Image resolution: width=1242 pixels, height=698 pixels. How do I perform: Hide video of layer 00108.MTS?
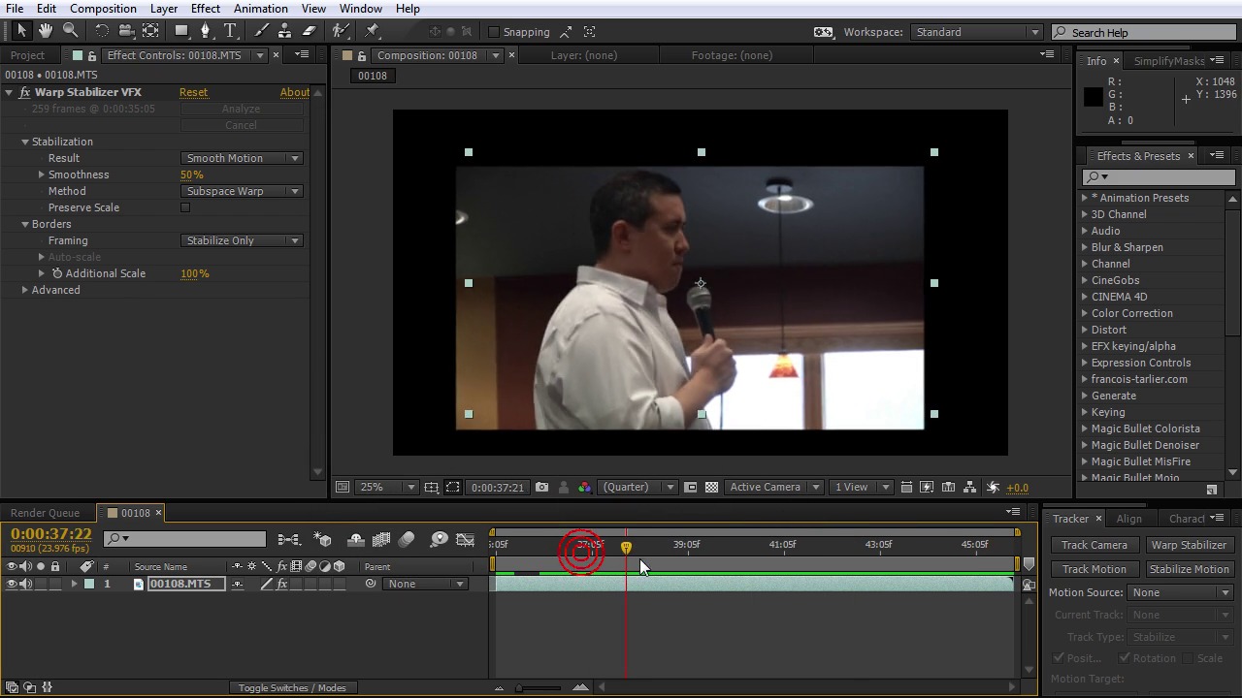[x=12, y=584]
